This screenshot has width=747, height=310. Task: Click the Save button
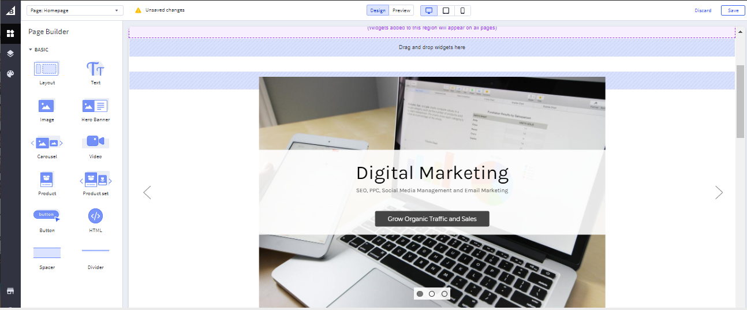point(733,10)
